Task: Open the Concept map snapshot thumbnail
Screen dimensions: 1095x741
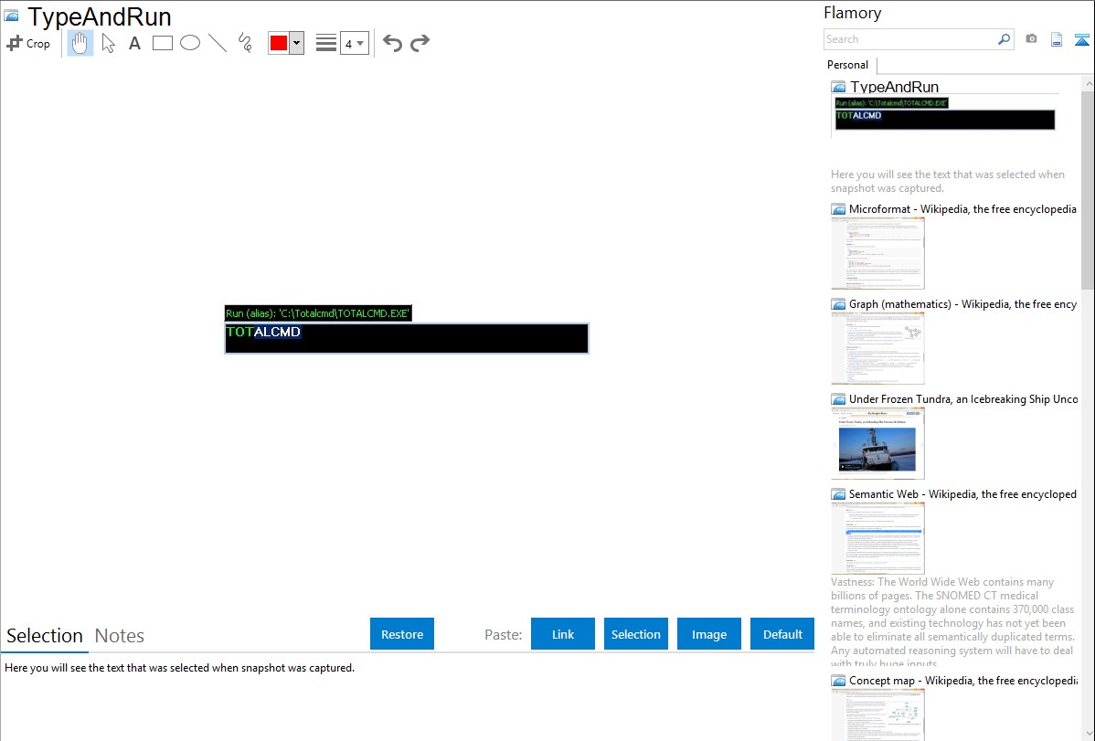Action: [877, 715]
